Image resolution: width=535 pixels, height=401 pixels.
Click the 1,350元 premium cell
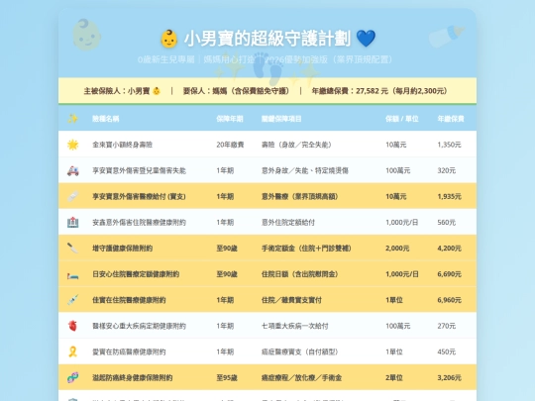(x=450, y=145)
